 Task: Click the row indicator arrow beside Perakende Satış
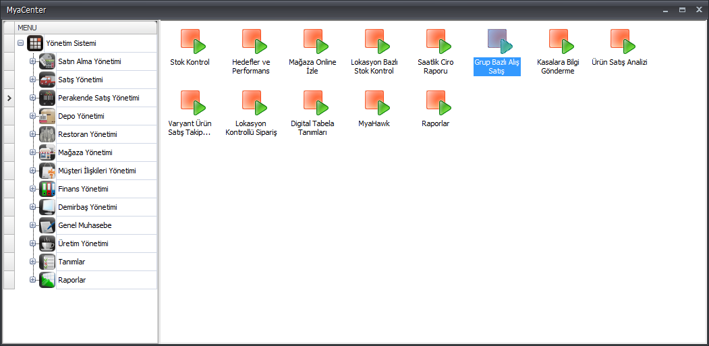click(9, 98)
